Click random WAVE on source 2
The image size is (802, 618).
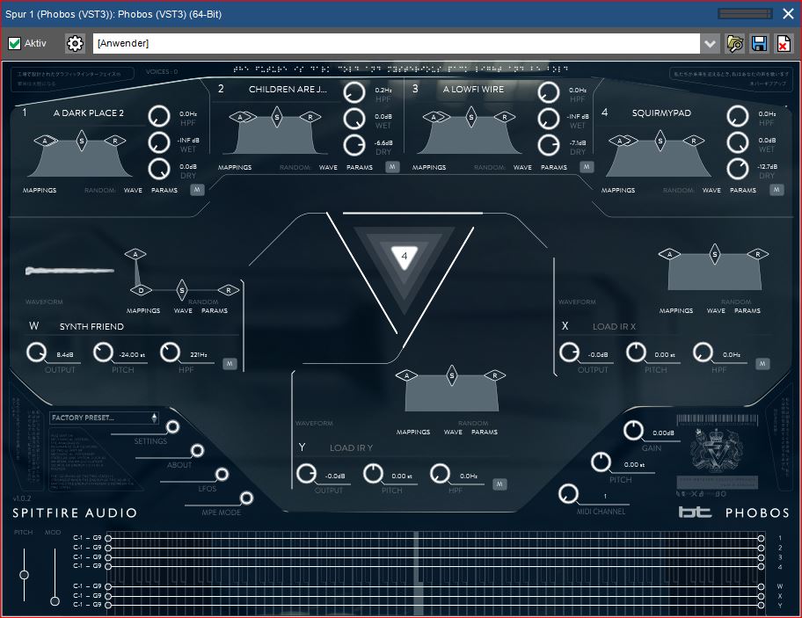pyautogui.click(x=328, y=167)
